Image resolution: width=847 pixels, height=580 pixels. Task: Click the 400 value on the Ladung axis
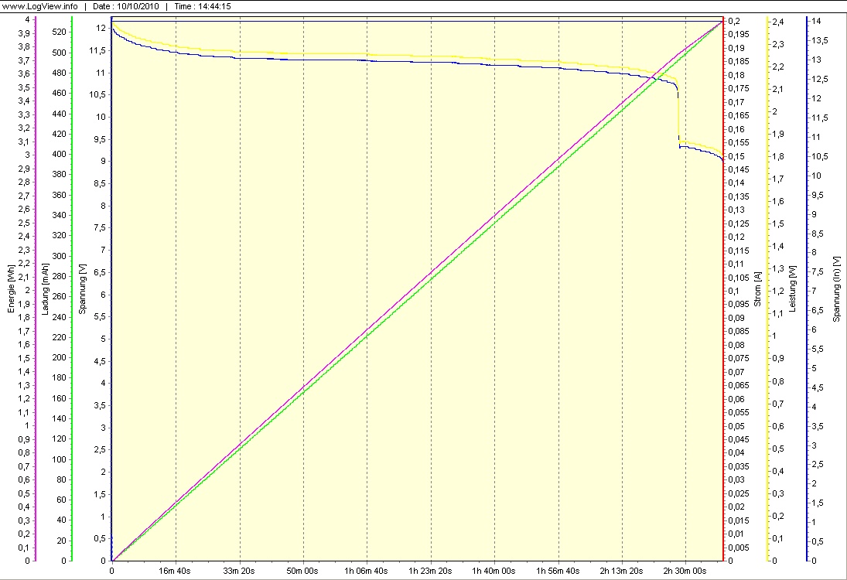[59, 154]
